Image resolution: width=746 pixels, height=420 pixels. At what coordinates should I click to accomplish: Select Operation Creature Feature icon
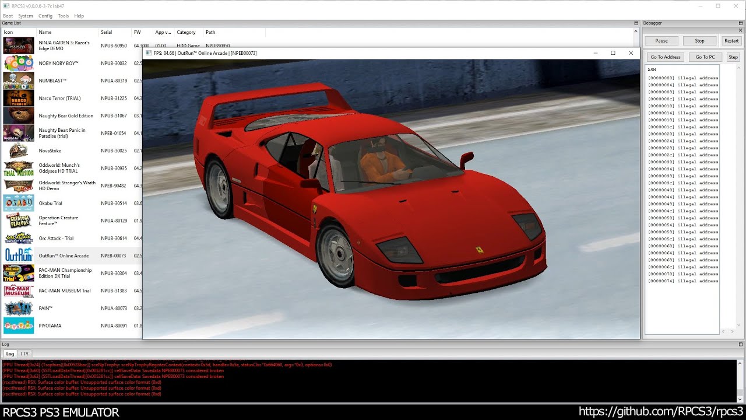click(x=19, y=220)
